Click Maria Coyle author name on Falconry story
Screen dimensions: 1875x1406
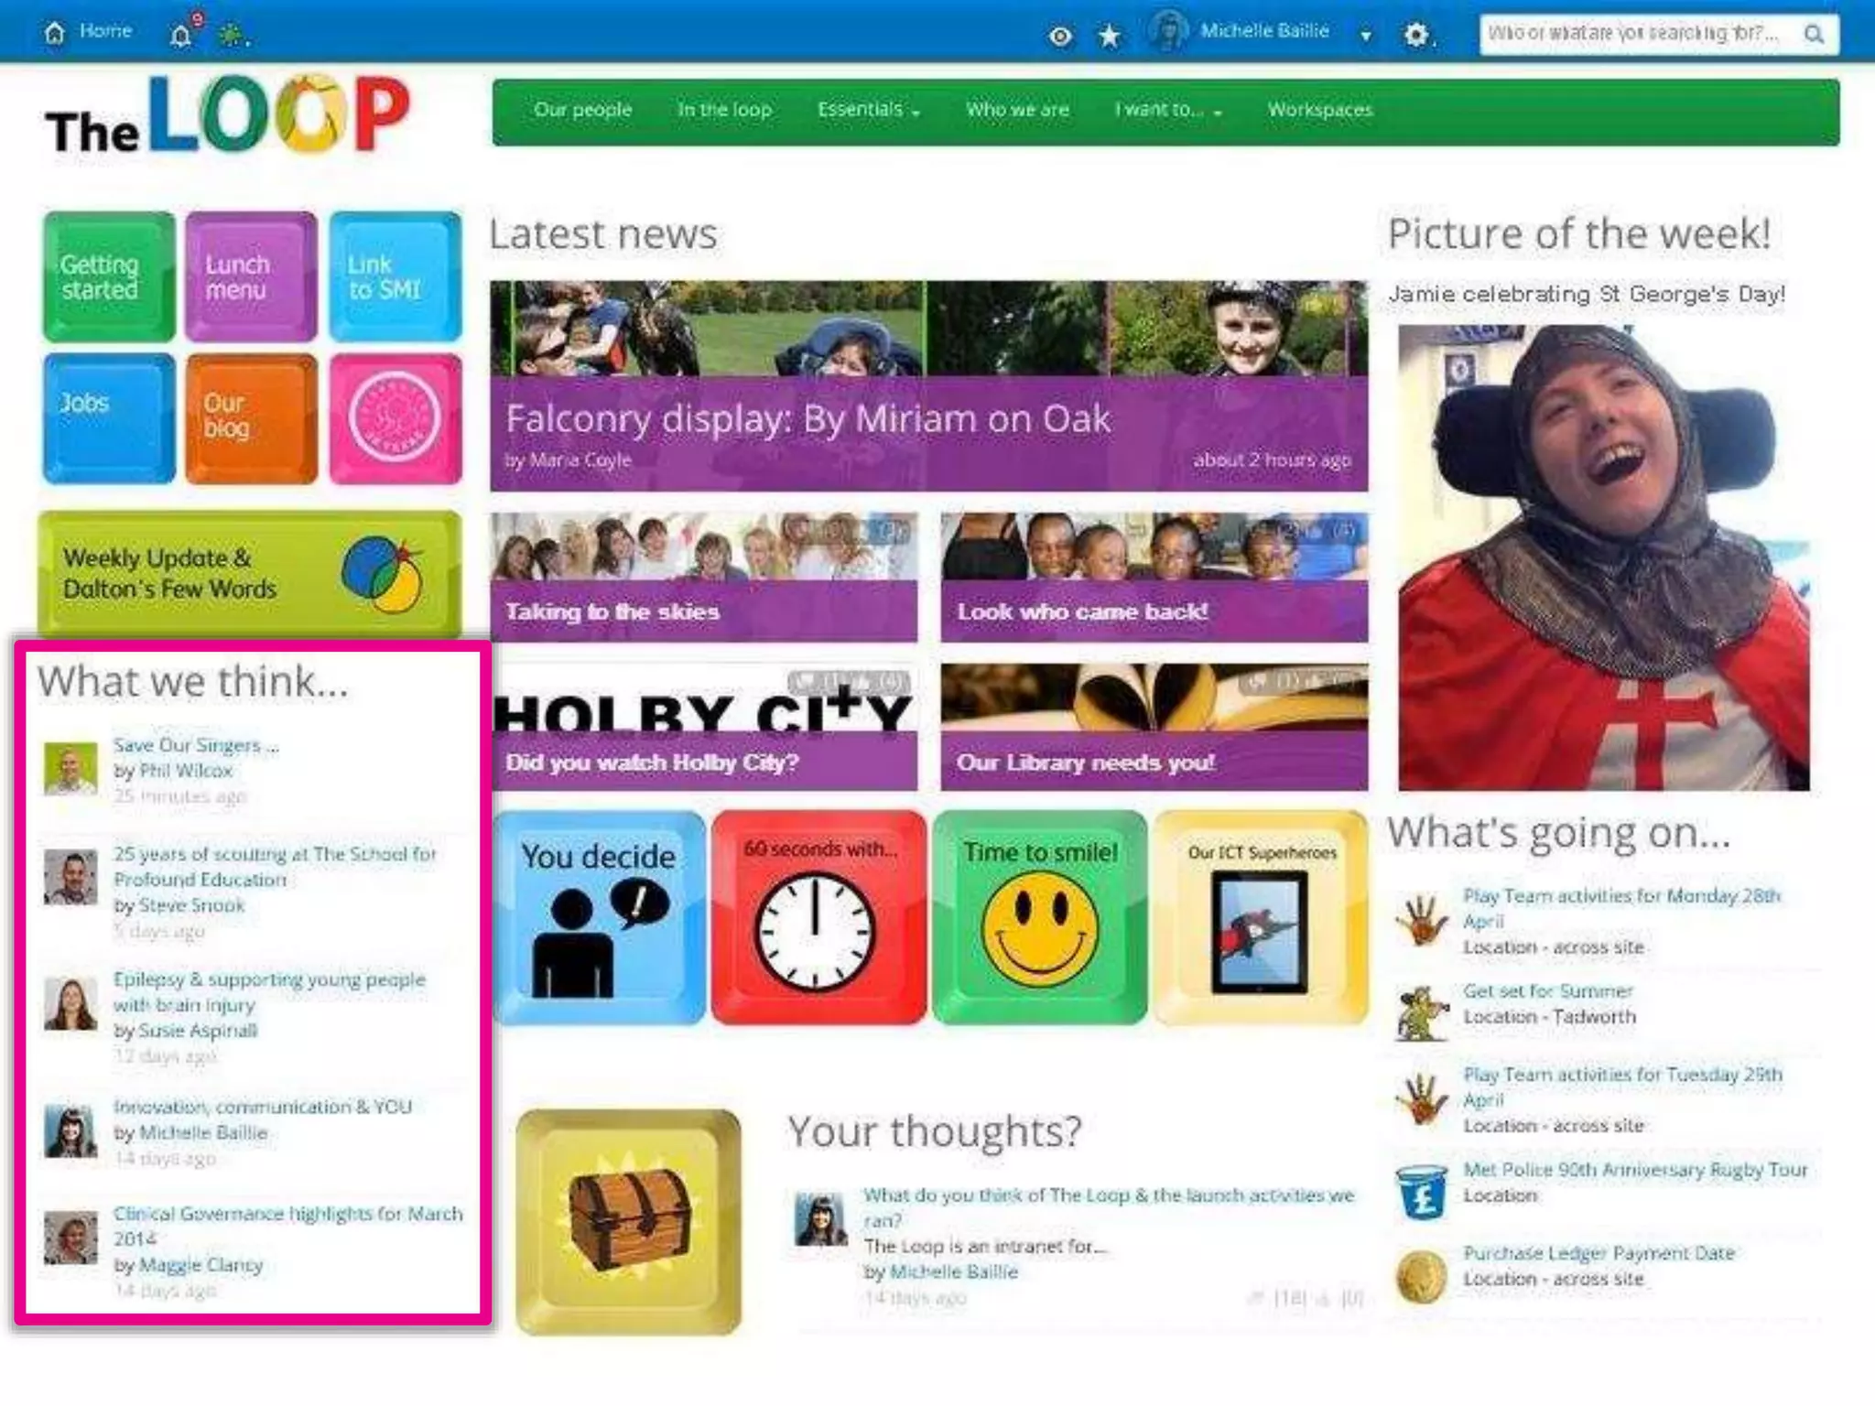(x=580, y=460)
